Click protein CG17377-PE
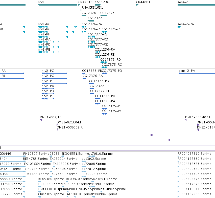Screen dimensions: 215x198 coord(100,91)
